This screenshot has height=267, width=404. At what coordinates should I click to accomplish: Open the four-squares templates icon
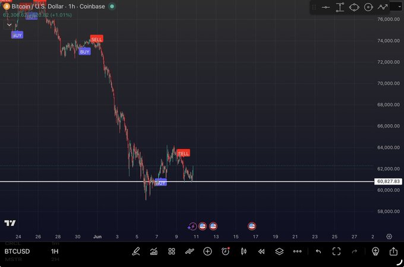click(172, 252)
